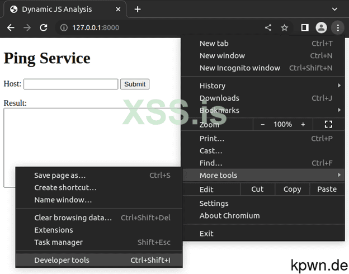Click the Ping Service heading
The width and height of the screenshot is (349, 274).
point(47,58)
